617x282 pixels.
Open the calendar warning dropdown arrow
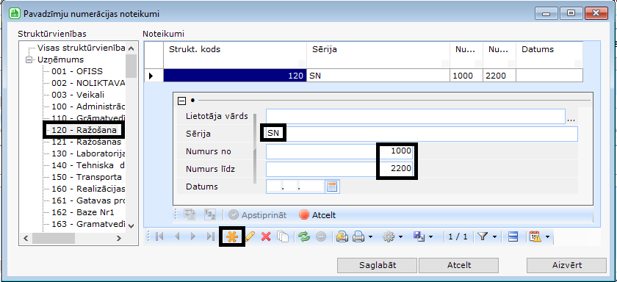(547, 236)
